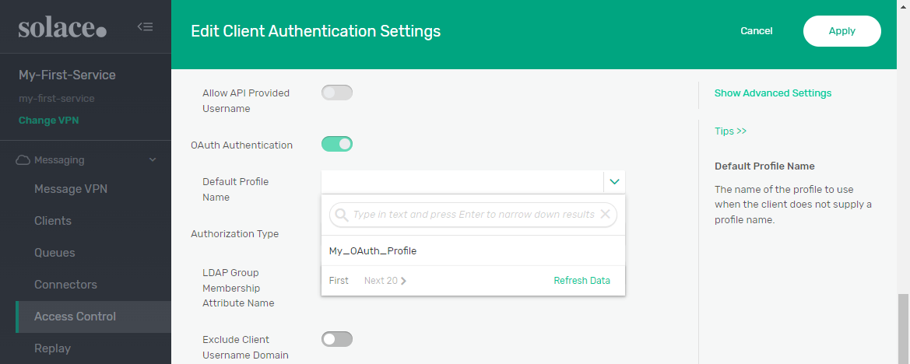Open Message VPN in sidebar

pyautogui.click(x=71, y=189)
